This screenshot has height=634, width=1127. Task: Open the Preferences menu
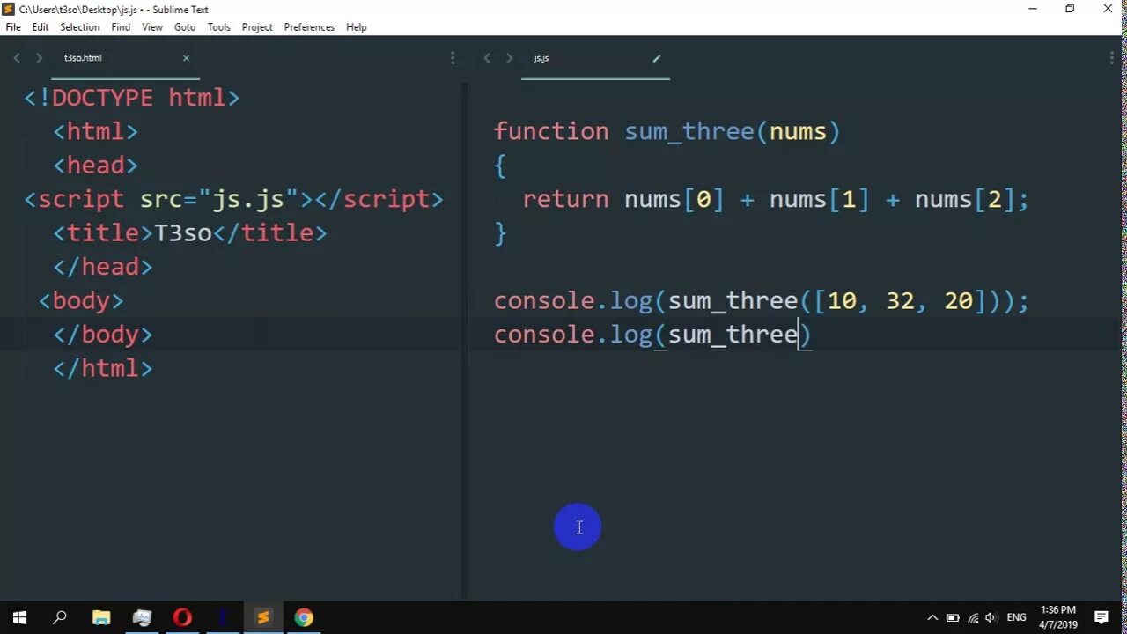tap(309, 27)
